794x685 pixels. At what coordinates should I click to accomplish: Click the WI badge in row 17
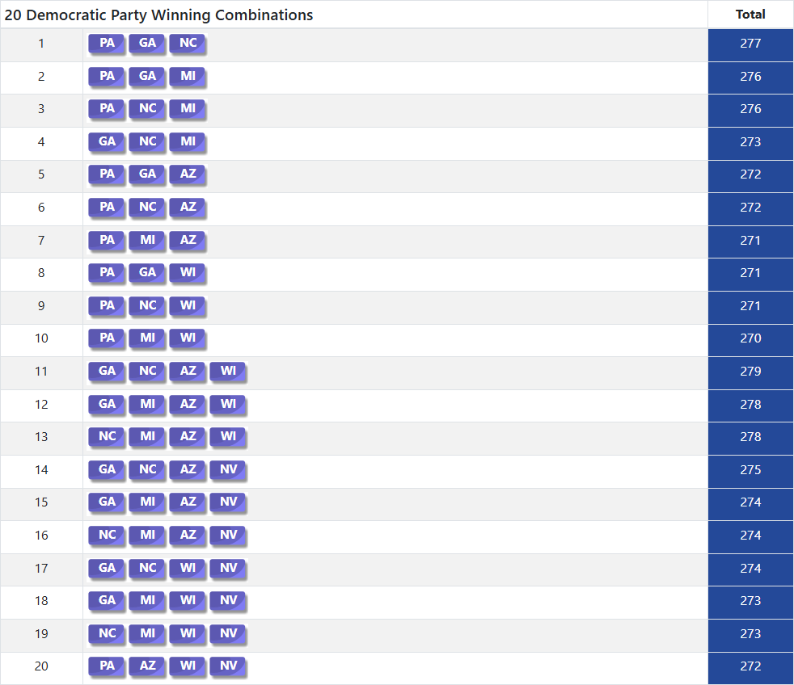point(188,568)
